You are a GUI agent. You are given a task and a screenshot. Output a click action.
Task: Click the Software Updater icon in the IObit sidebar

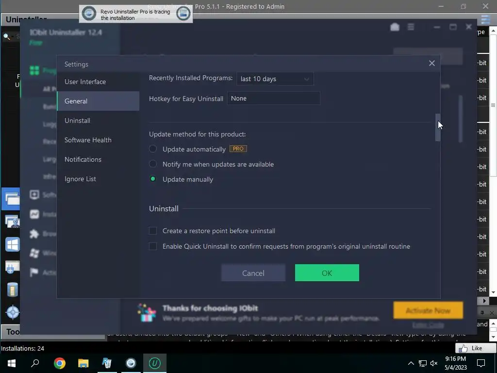(34, 194)
